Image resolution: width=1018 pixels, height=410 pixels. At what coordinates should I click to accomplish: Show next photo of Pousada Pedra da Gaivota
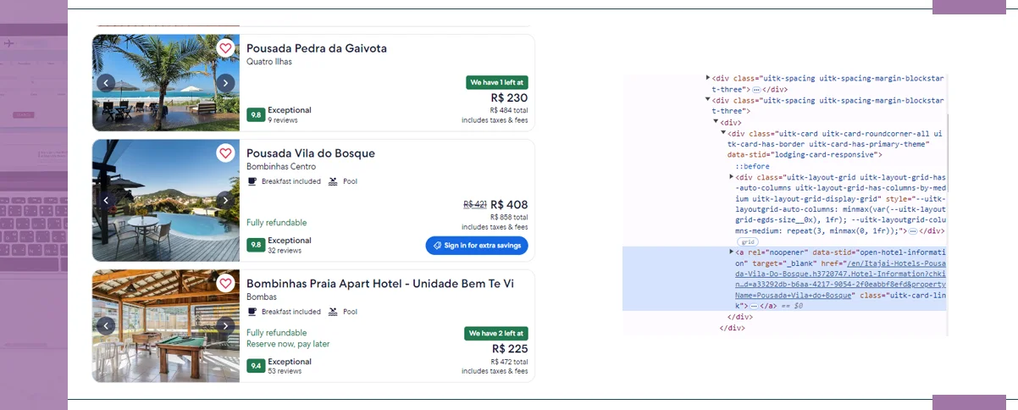(x=225, y=83)
